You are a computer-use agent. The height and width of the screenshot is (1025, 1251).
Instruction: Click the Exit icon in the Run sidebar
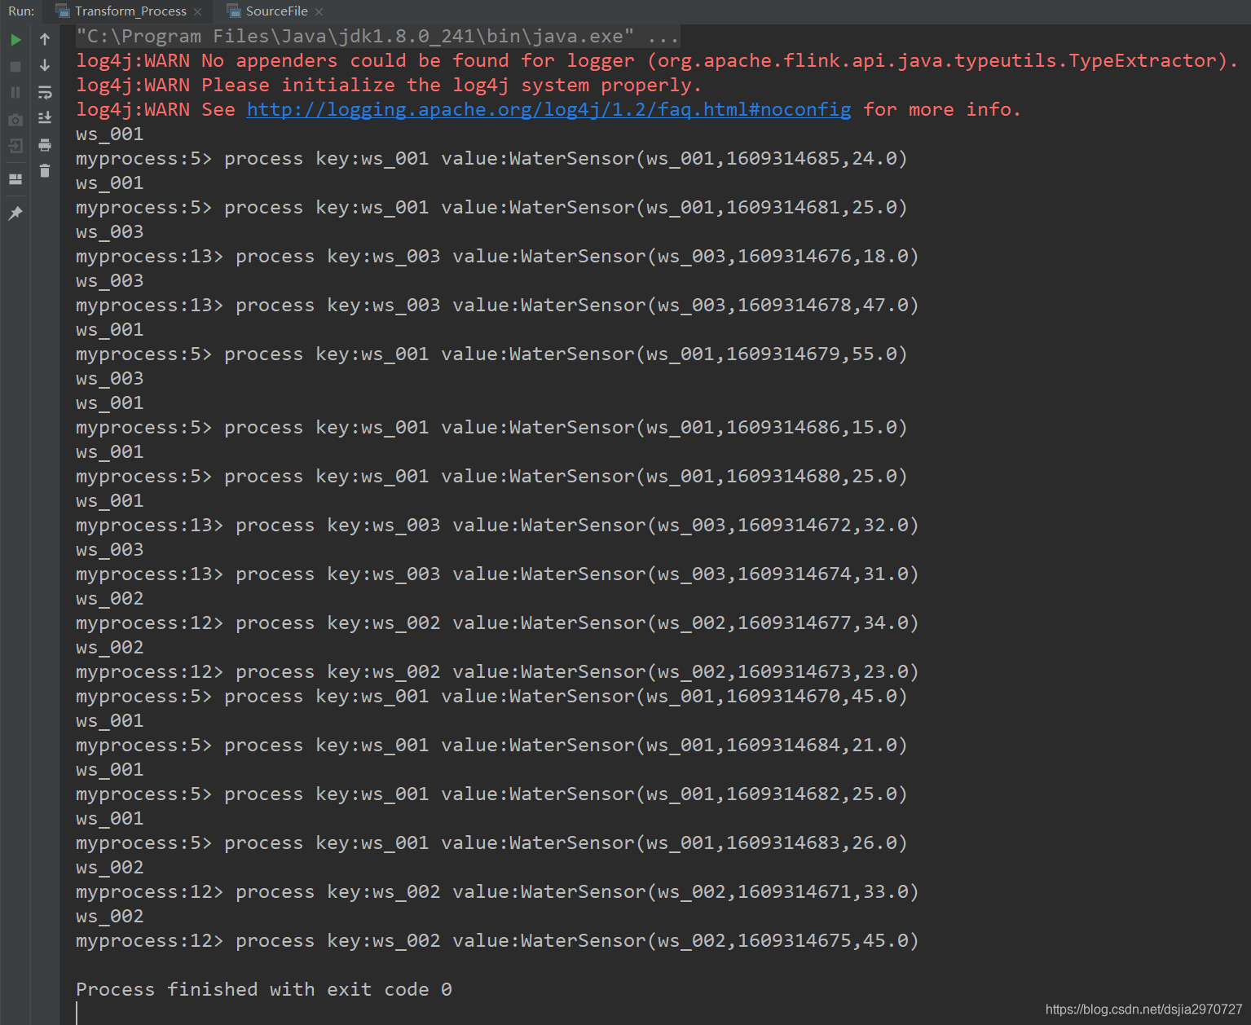tap(15, 146)
